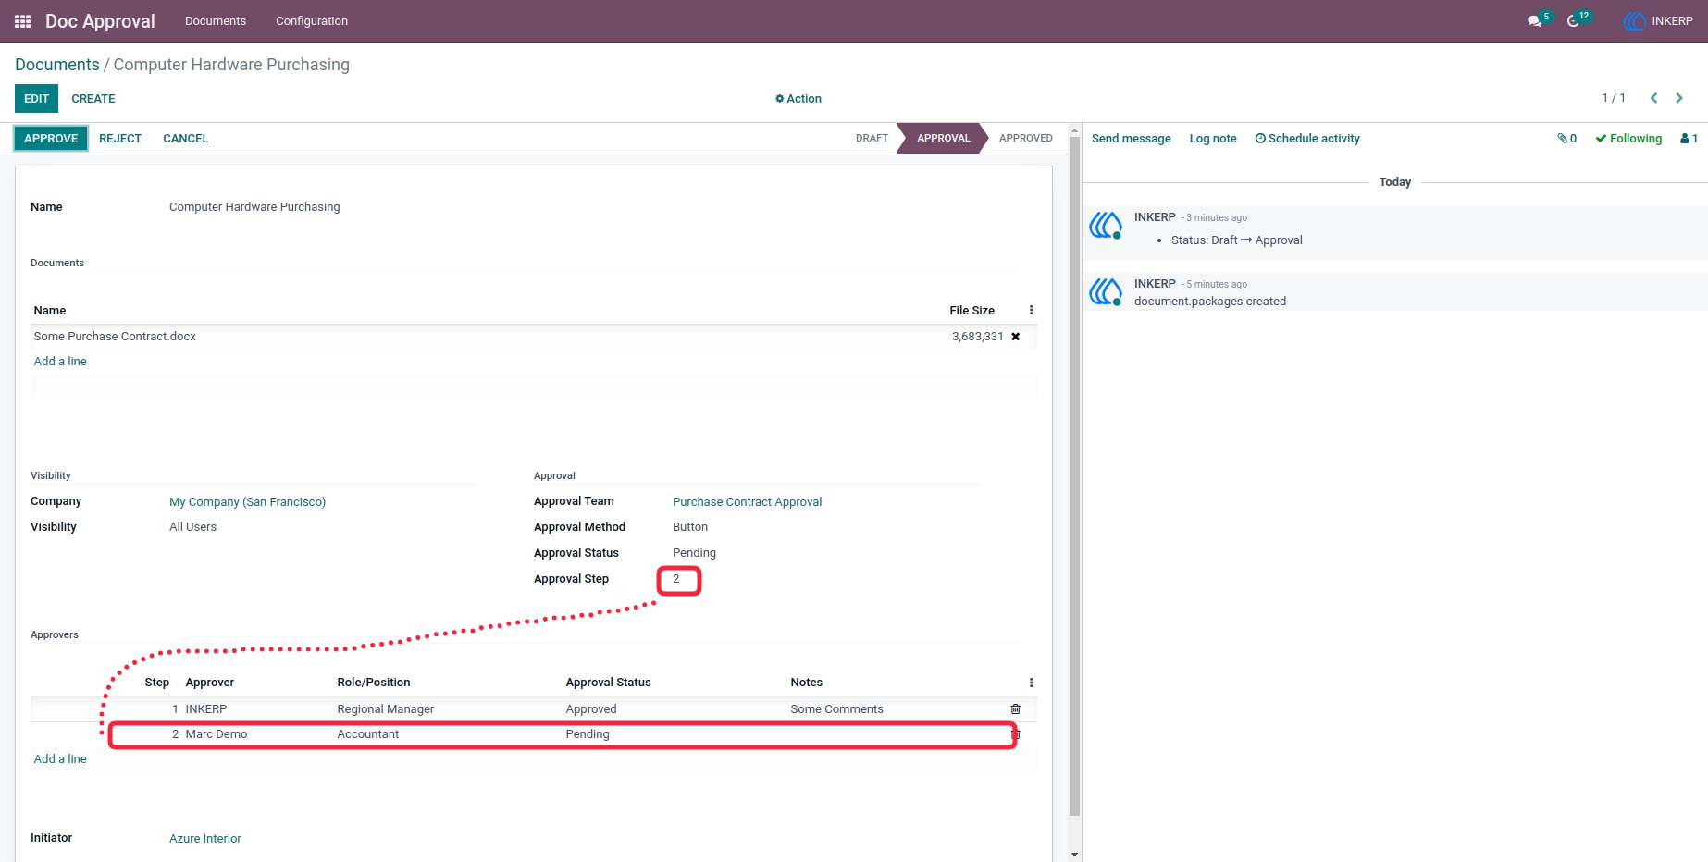Open the Configuration menu

click(312, 21)
